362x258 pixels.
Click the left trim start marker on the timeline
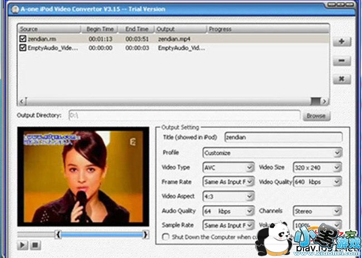coord(58,235)
